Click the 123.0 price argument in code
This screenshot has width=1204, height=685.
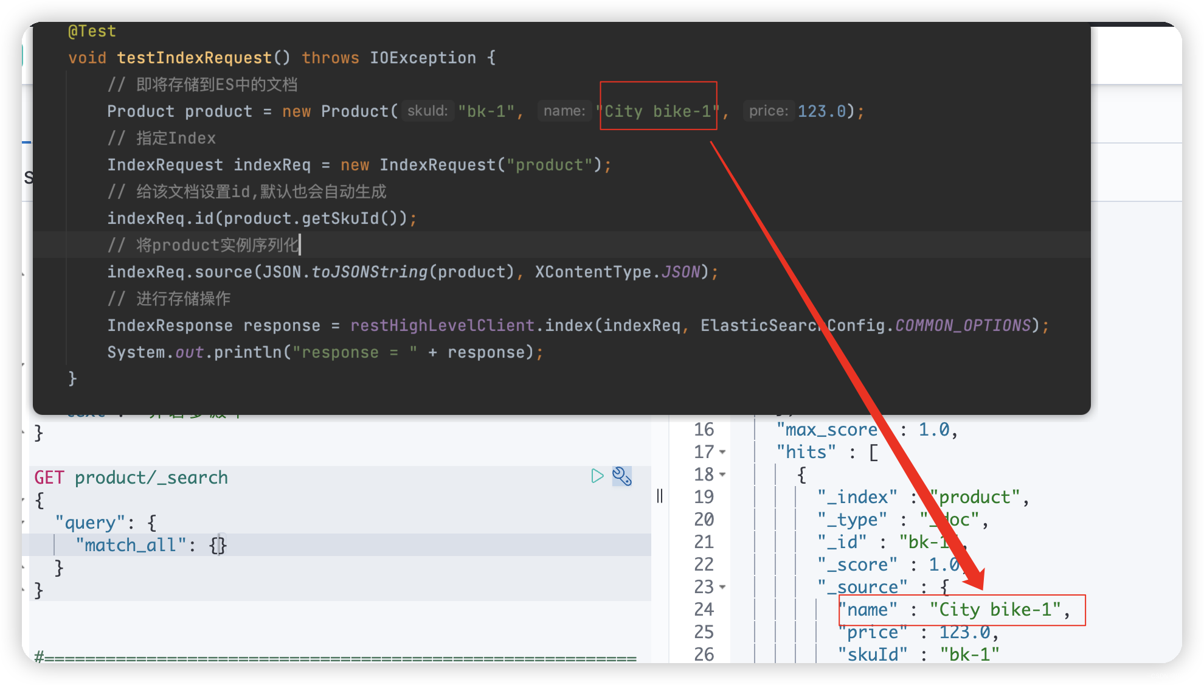pos(822,111)
